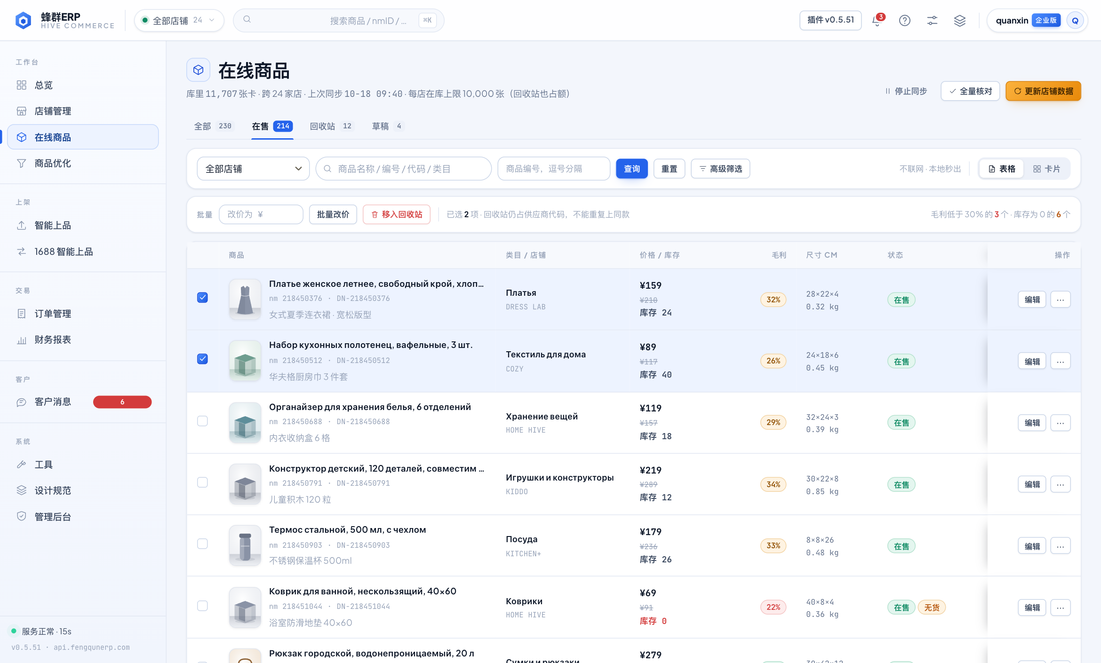Click 停止同步 pause control
1101x663 pixels.
point(906,91)
